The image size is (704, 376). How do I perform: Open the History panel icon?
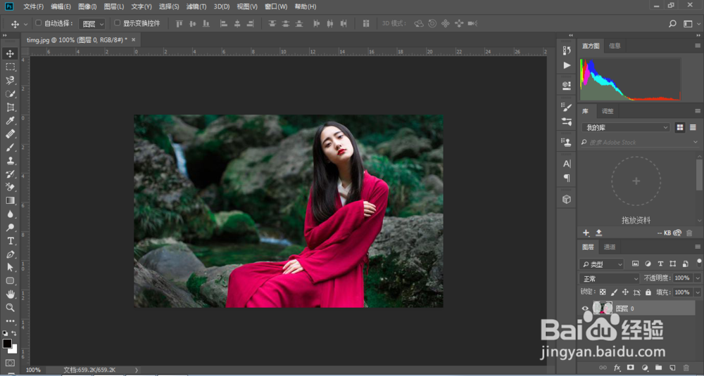coord(567,51)
